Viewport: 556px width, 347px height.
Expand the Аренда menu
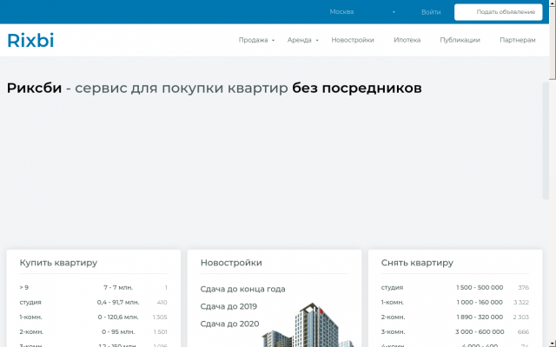[303, 40]
